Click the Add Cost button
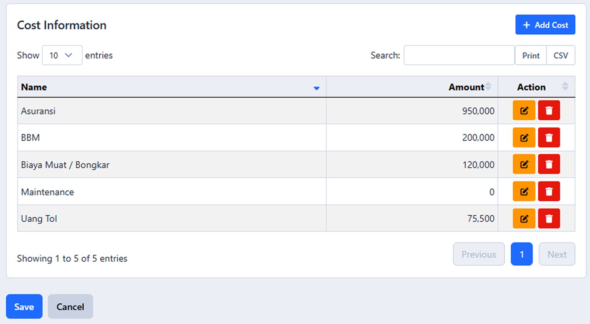The width and height of the screenshot is (590, 324). tap(545, 25)
